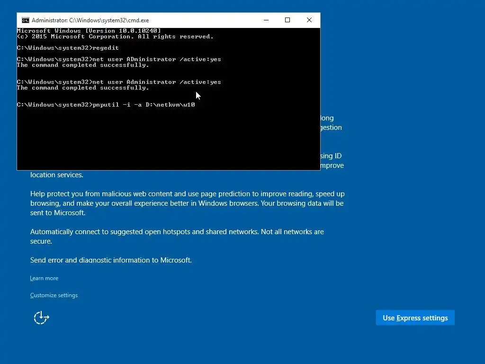Click Use Express settings button
Image resolution: width=485 pixels, height=364 pixels.
point(415,318)
